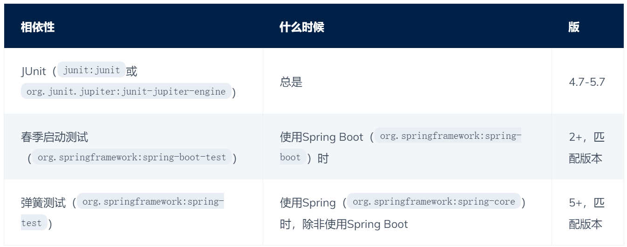This screenshot has height=247, width=627.
Task: Select org.springframework:spring-test code snippet
Action: [x=123, y=212]
